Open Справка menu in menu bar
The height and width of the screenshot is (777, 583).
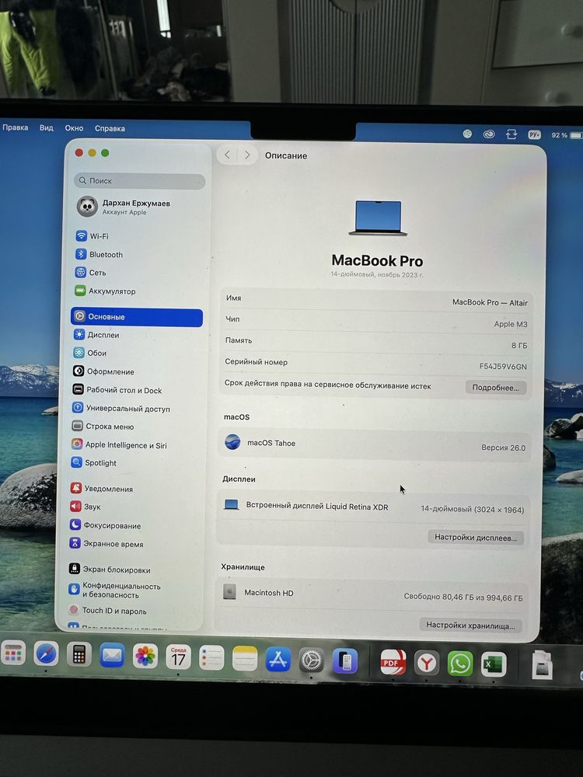[x=110, y=128]
